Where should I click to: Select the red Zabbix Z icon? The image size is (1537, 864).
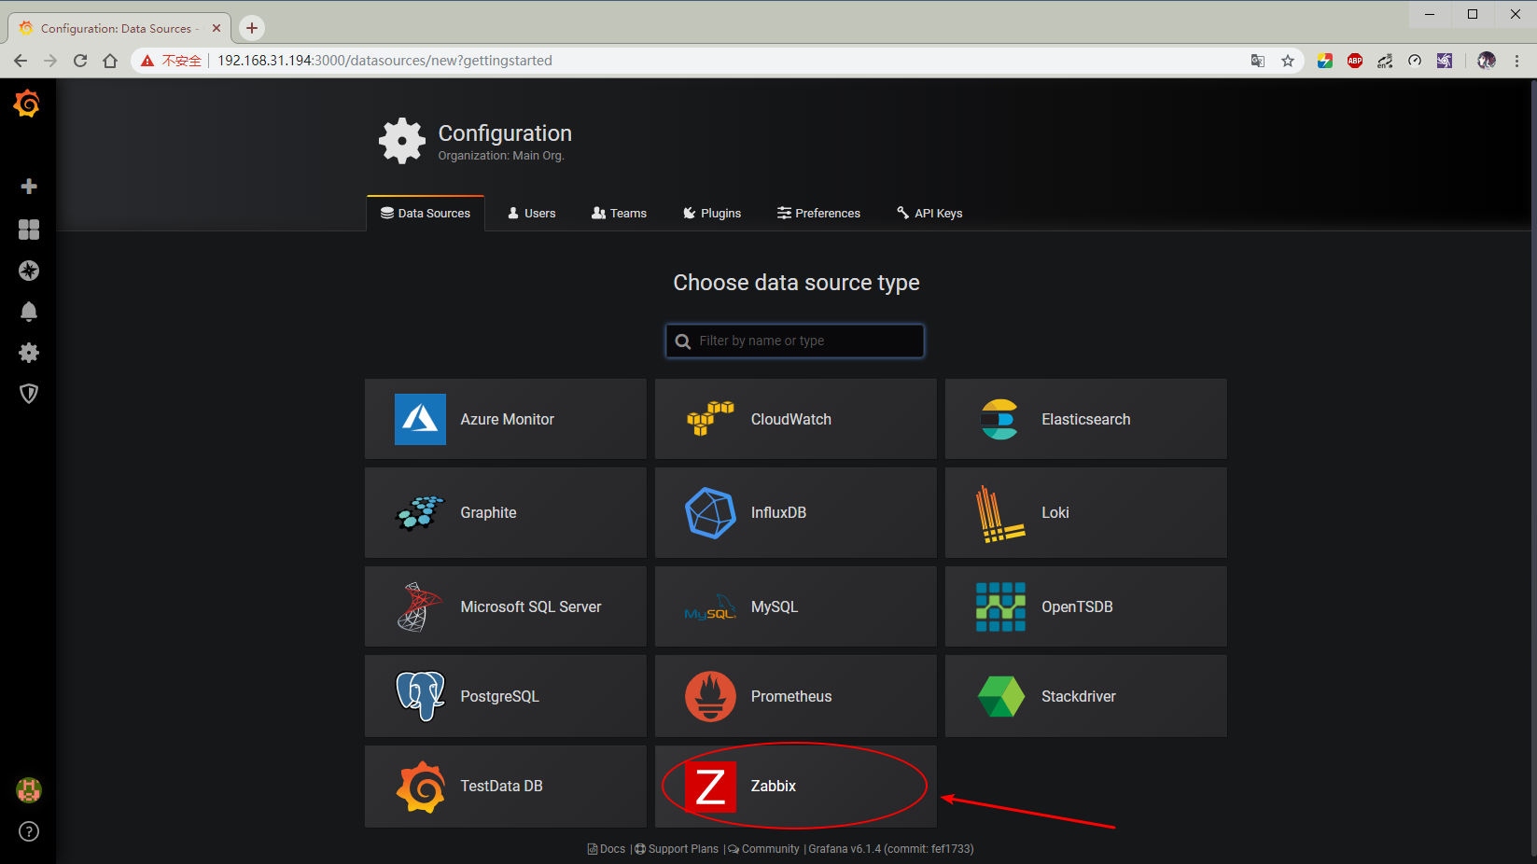pos(710,787)
